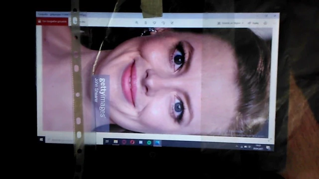
Task: Open Task View from the taskbar
Action: tap(107, 141)
